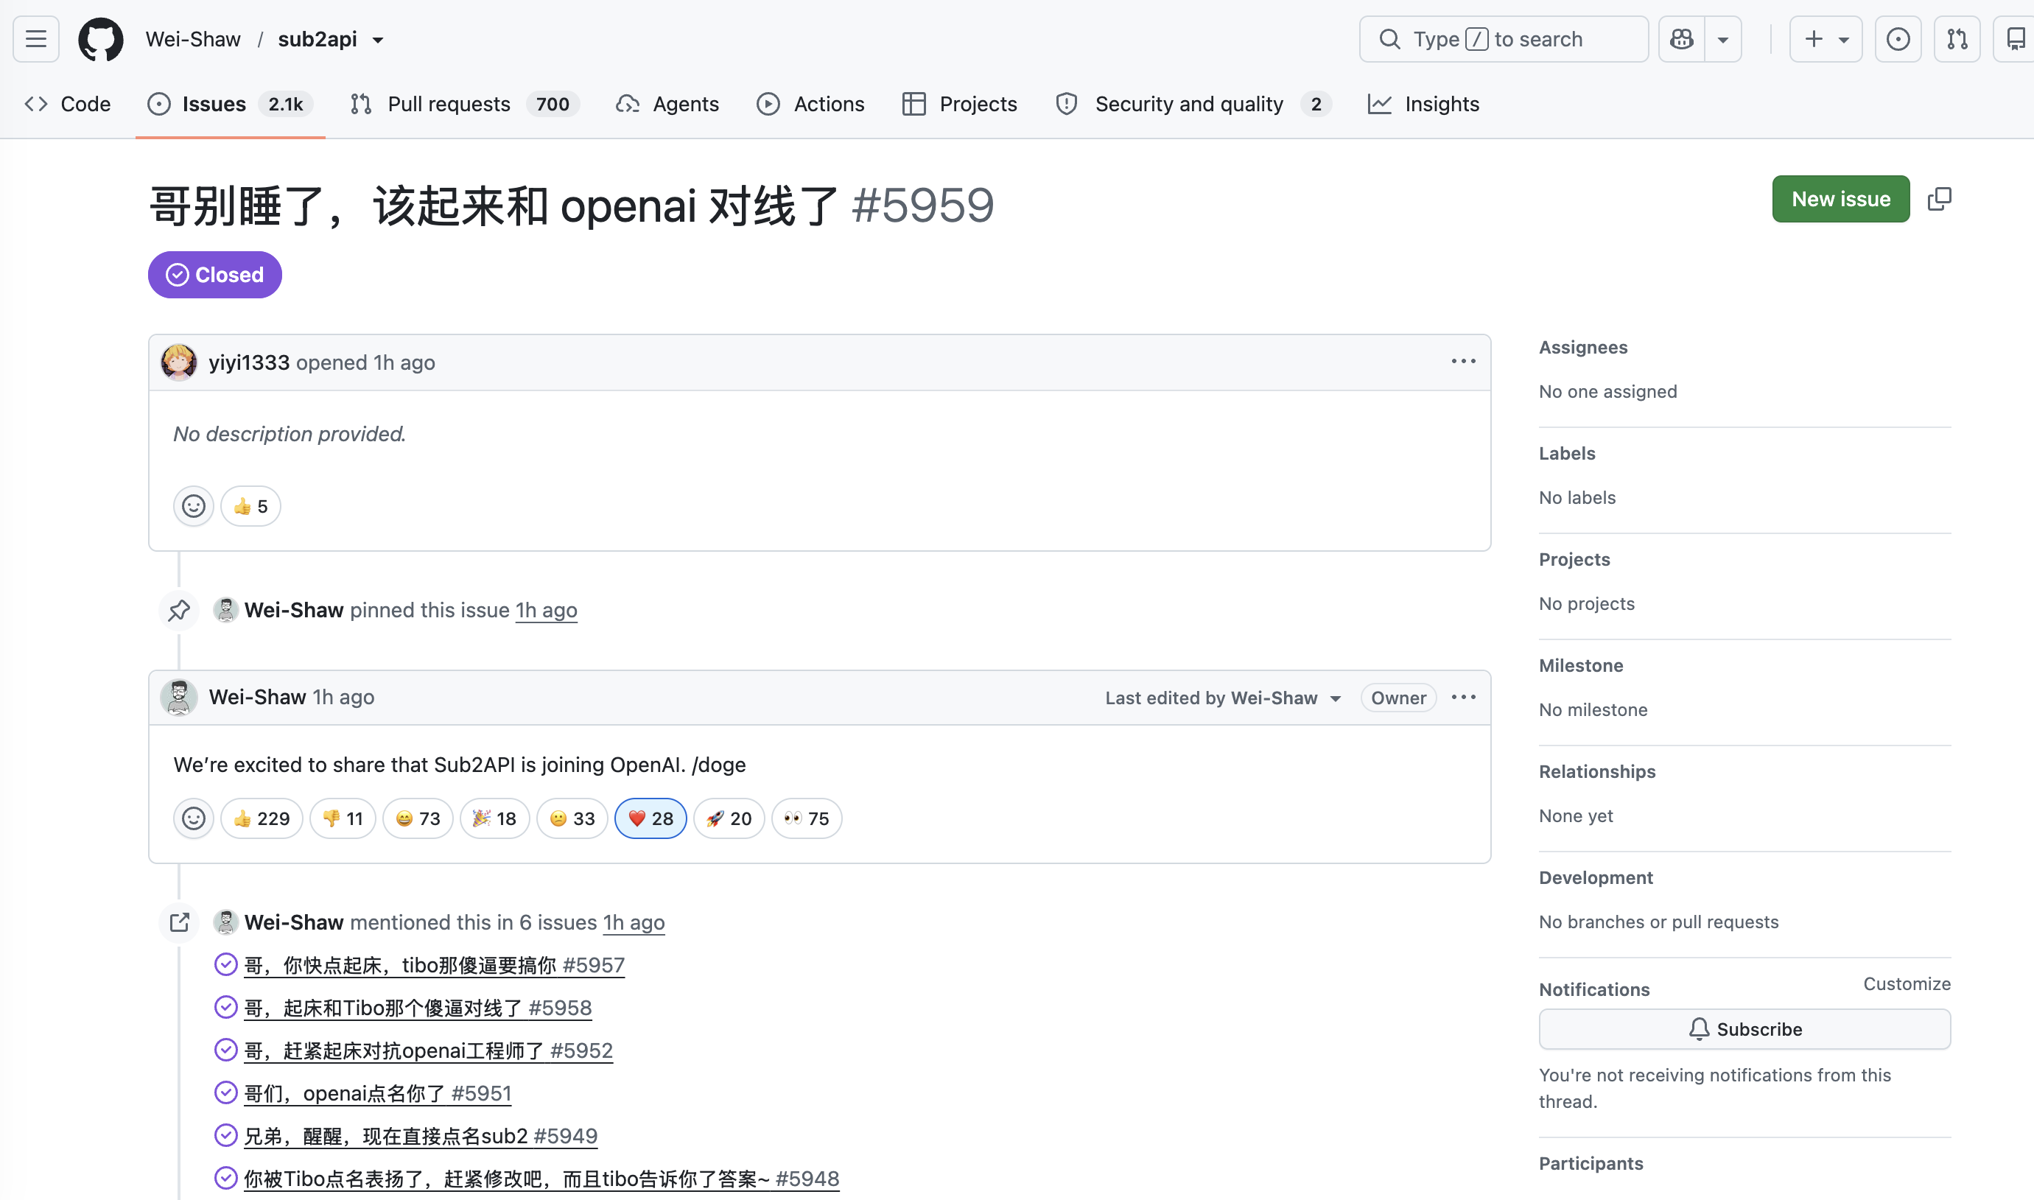The height and width of the screenshot is (1200, 2034).
Task: Open linked issue #5948
Action: pyautogui.click(x=541, y=1179)
